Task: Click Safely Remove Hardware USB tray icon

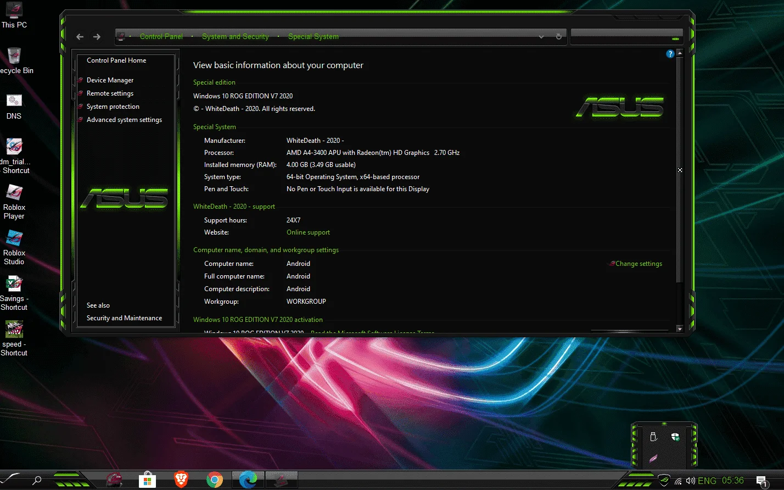Action: pyautogui.click(x=653, y=437)
